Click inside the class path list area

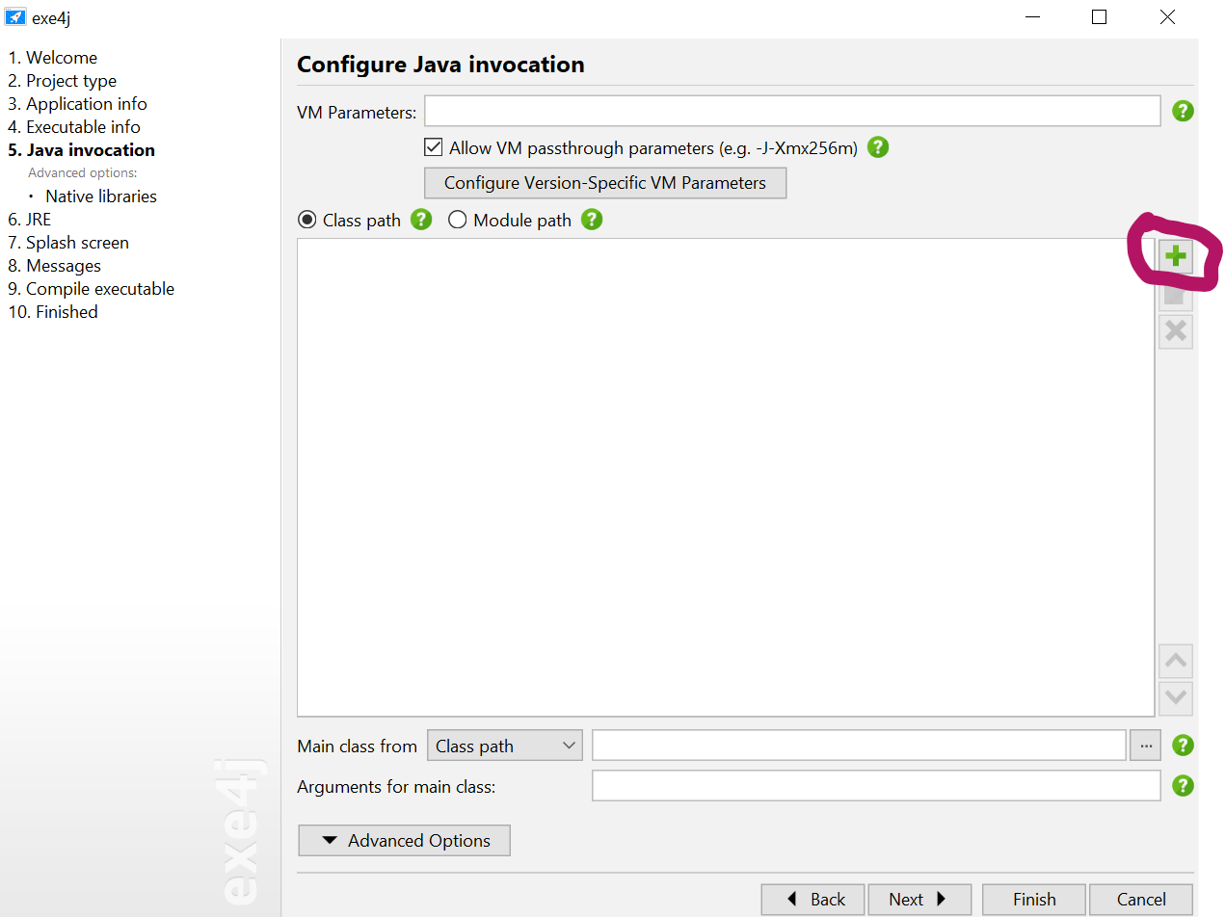[726, 478]
